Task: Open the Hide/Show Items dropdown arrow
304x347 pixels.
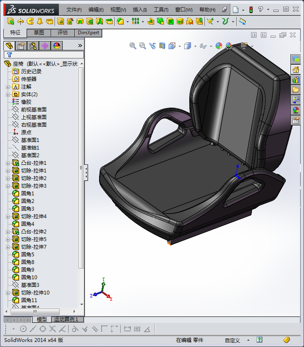Action: click(211, 46)
